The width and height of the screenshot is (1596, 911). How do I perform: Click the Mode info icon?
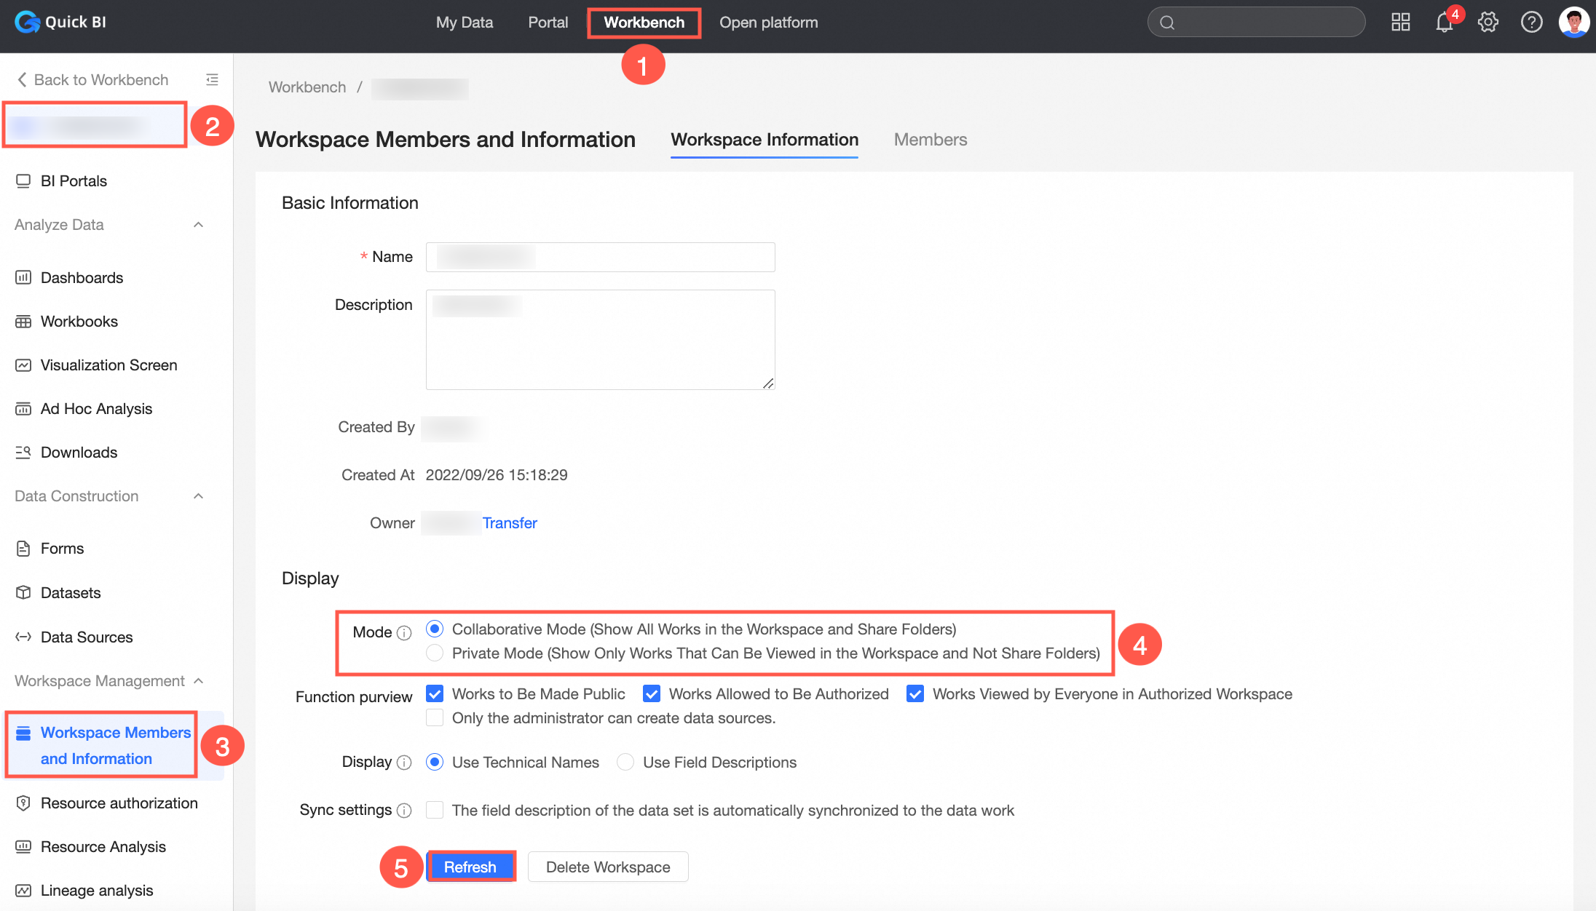404,633
